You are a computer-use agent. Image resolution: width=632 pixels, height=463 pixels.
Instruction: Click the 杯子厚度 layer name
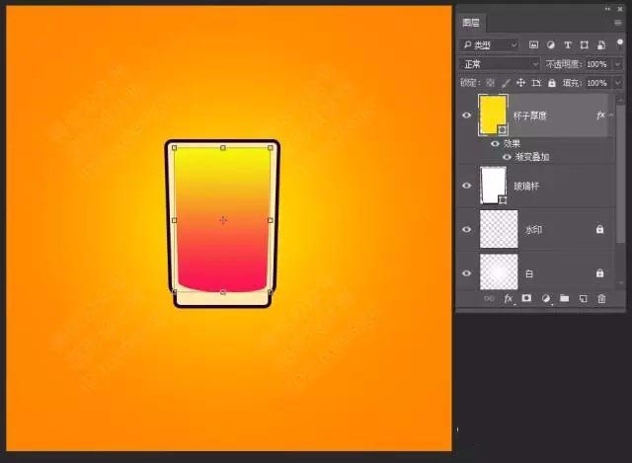(x=530, y=116)
